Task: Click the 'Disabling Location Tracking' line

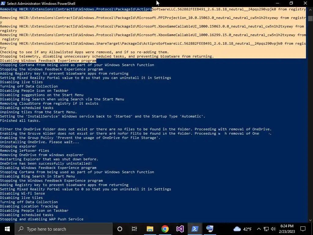Action: click(x=29, y=206)
